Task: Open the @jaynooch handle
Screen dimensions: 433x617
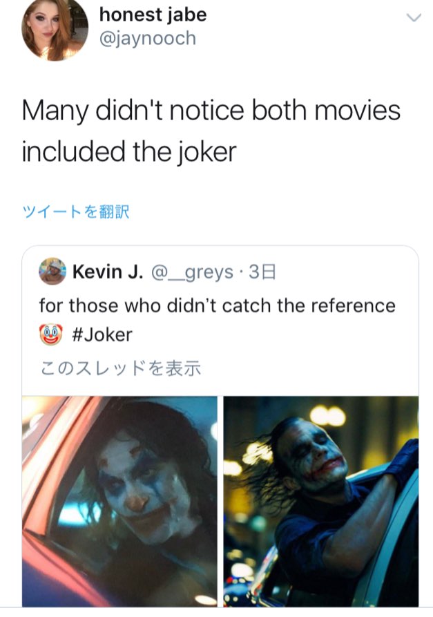Action: 148,38
